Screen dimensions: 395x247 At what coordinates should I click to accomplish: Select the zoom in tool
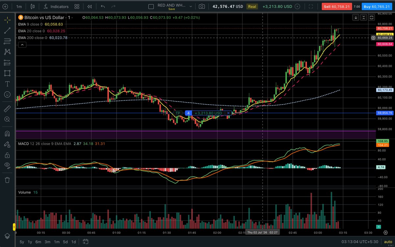click(7, 119)
